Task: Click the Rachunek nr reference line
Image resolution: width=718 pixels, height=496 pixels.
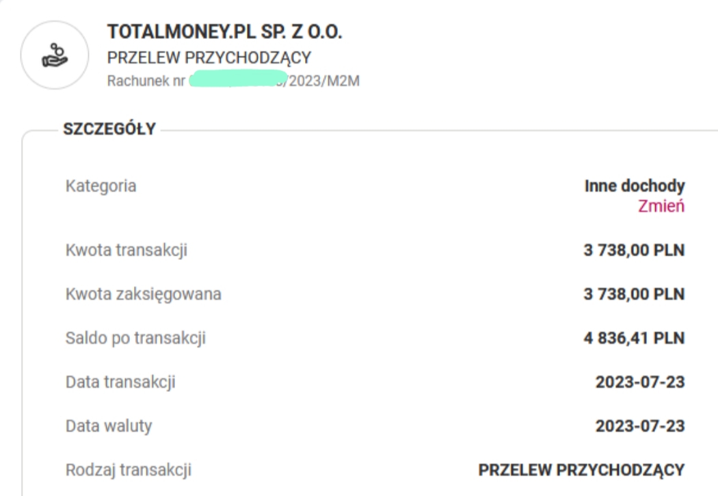Action: [x=233, y=81]
